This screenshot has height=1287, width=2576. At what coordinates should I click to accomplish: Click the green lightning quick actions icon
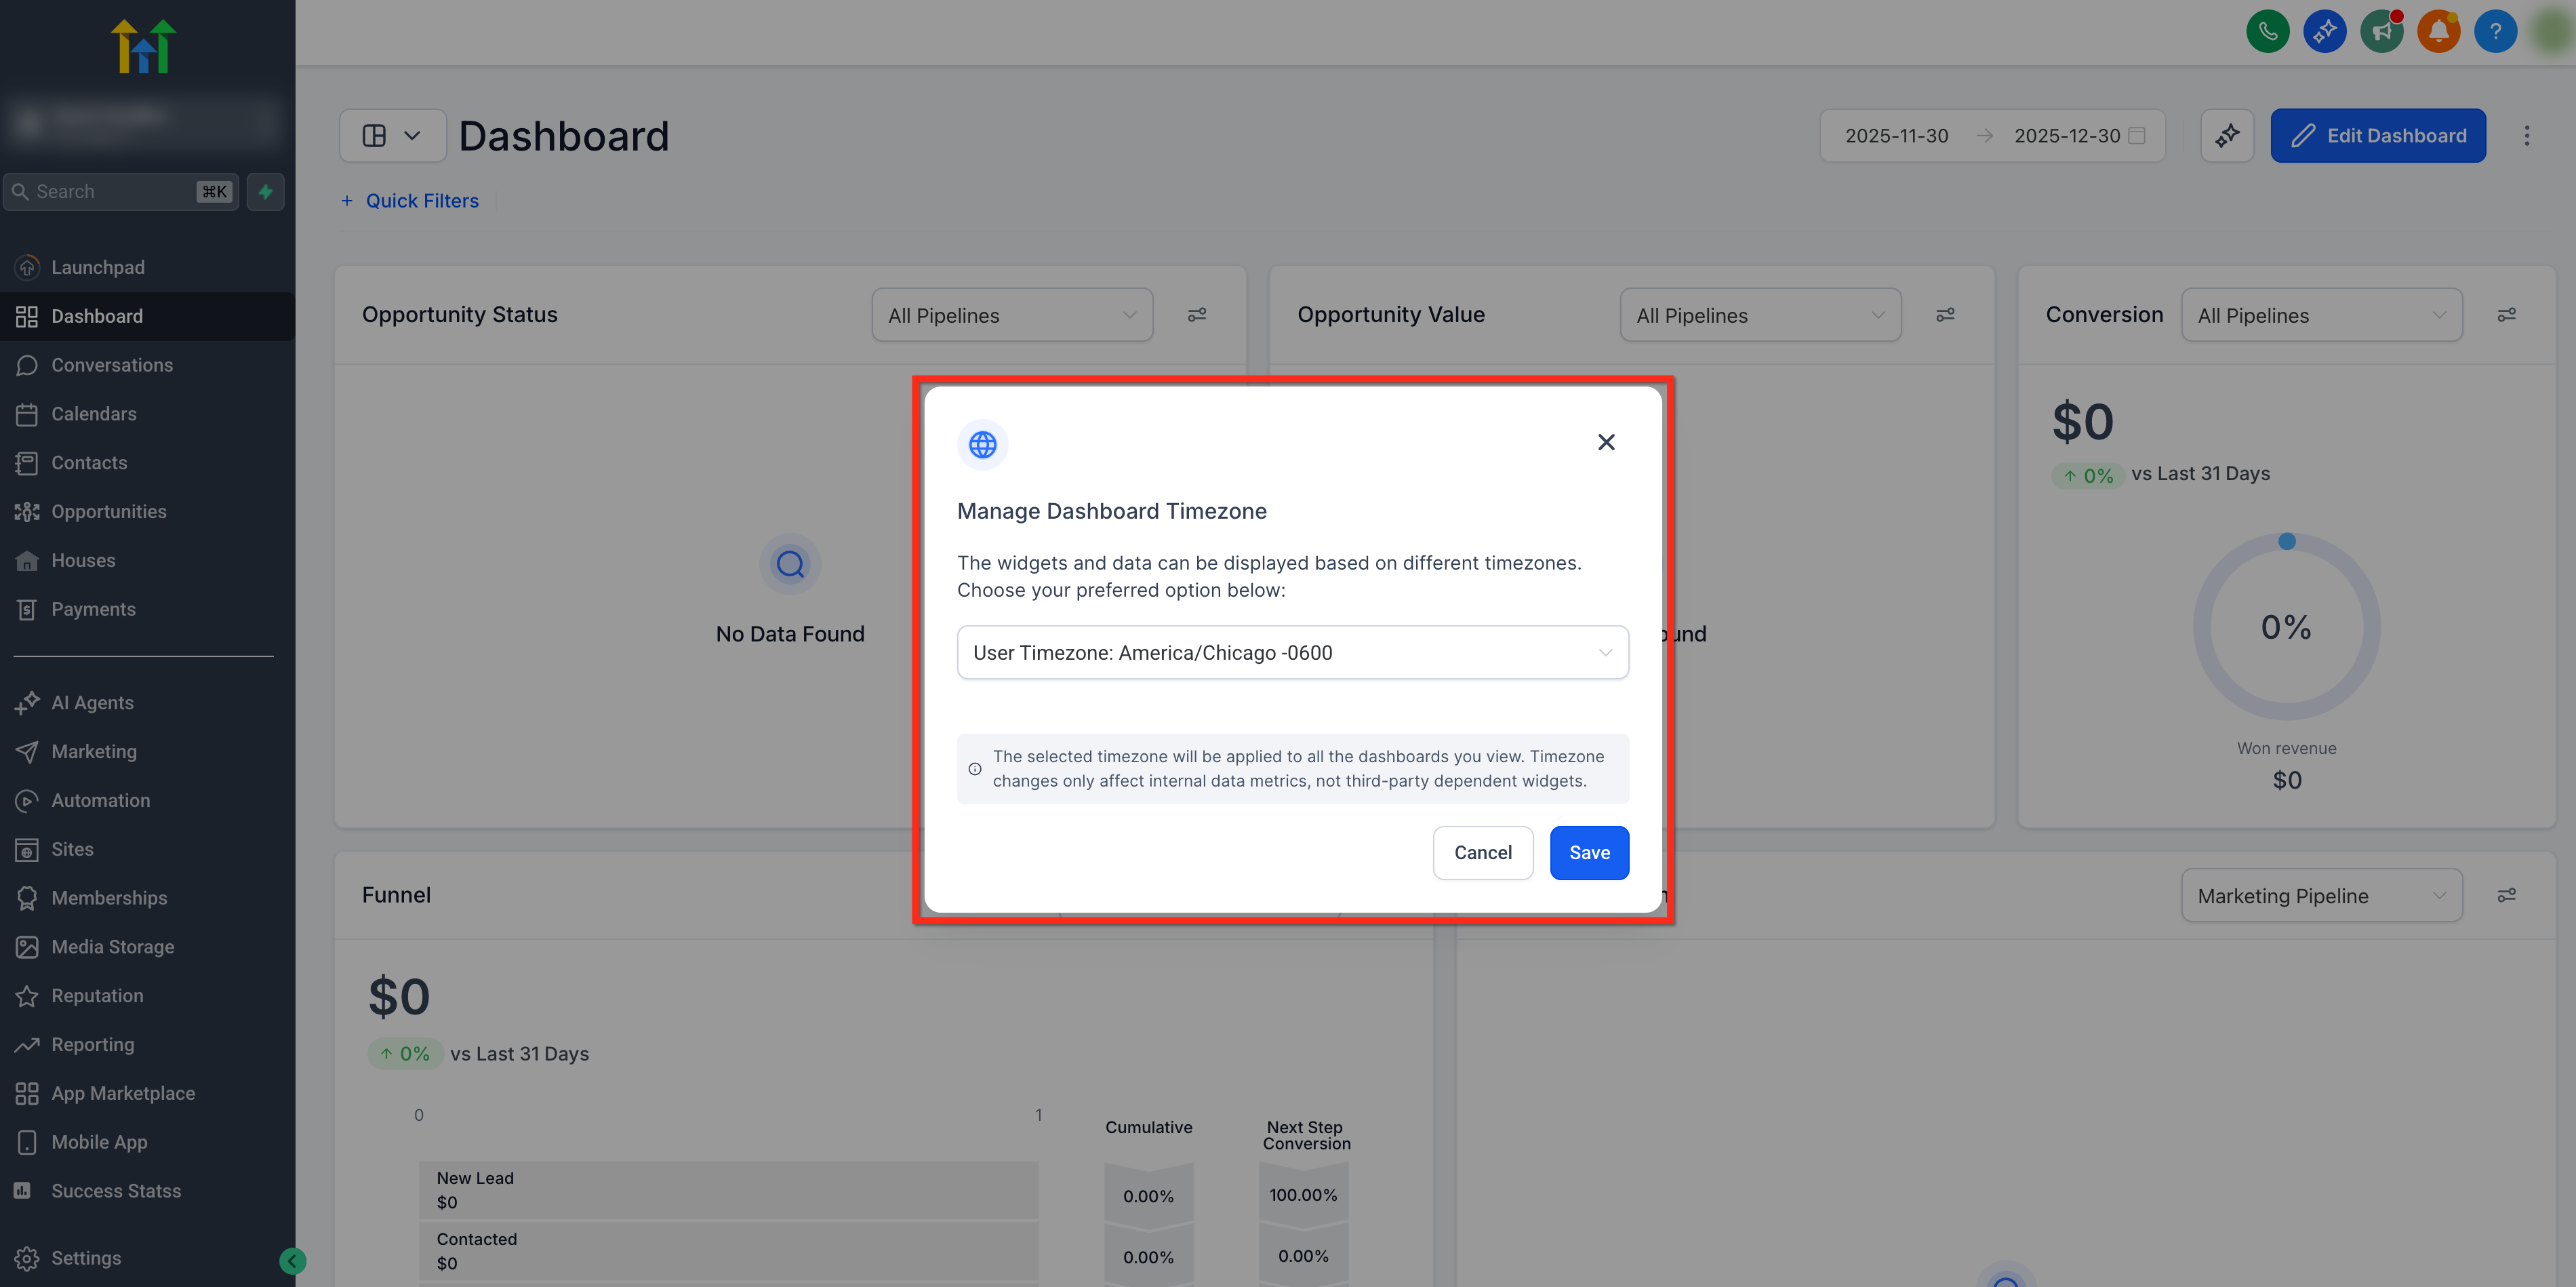[265, 191]
